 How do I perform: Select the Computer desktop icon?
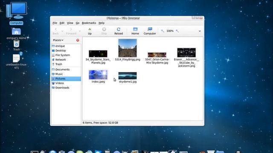tap(16, 13)
